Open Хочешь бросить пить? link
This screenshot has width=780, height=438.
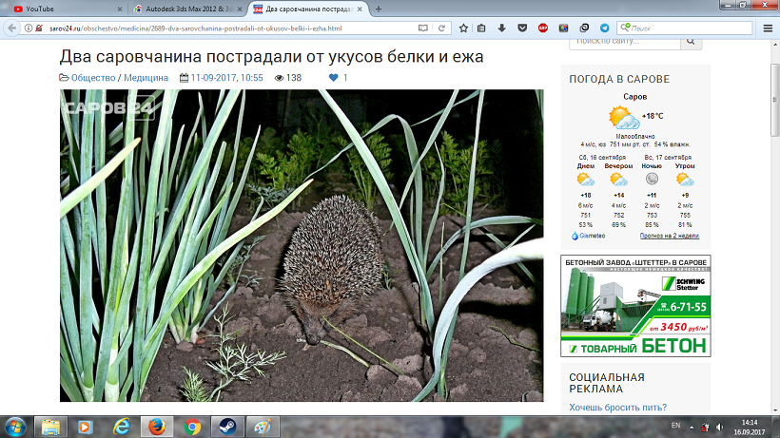click(x=618, y=408)
